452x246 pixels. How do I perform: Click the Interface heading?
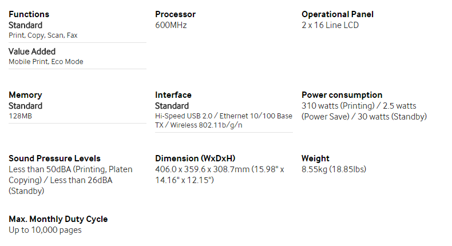pyautogui.click(x=173, y=95)
